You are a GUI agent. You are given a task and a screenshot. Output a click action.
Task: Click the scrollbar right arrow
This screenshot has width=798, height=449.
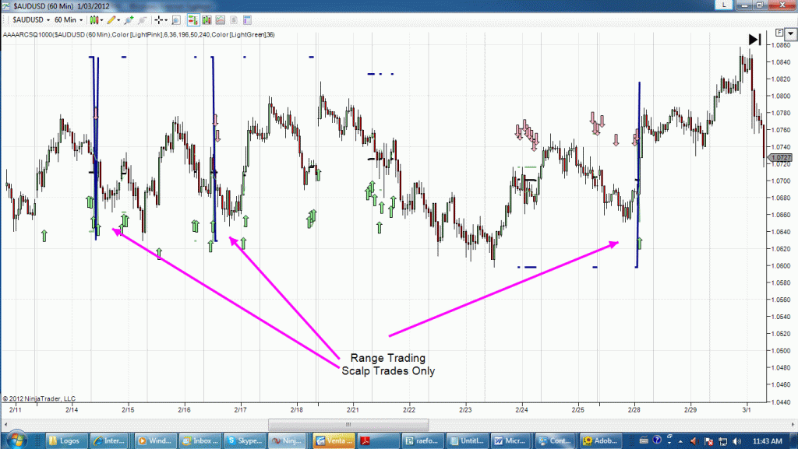click(793, 425)
